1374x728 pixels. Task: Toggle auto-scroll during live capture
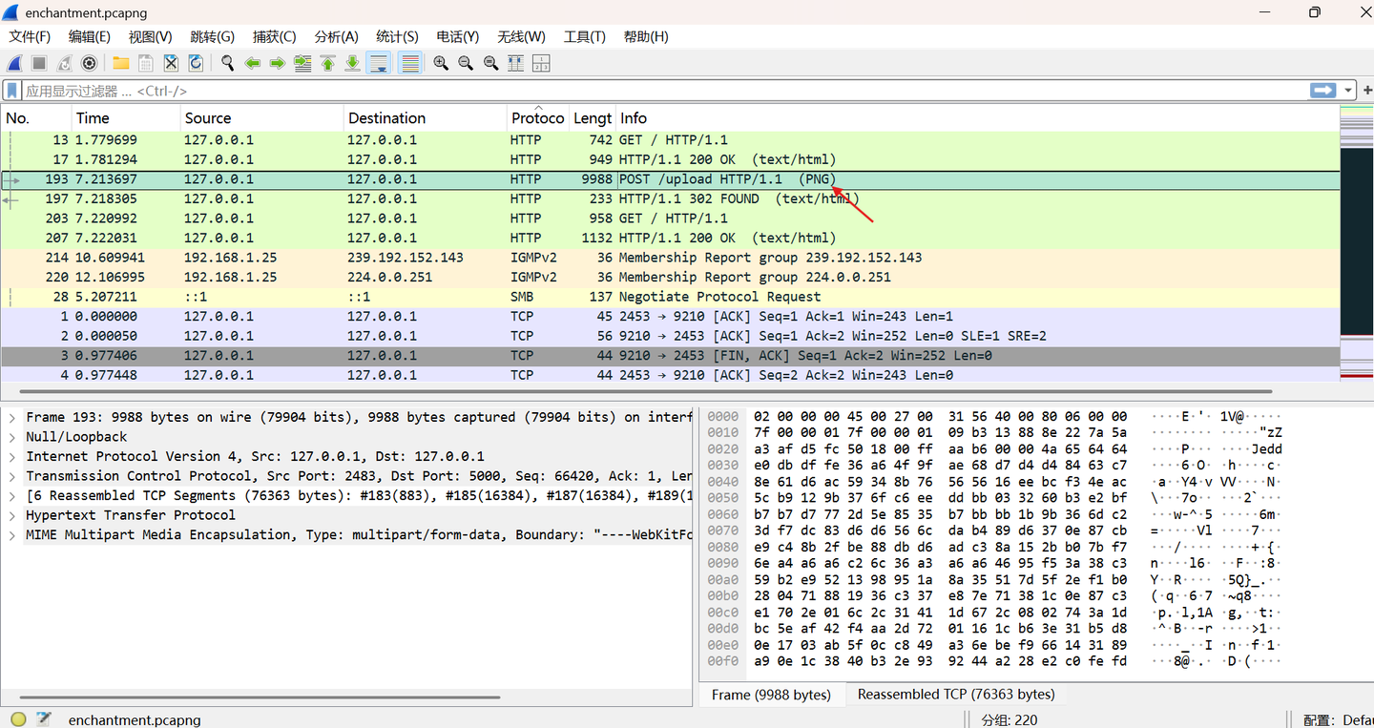[379, 63]
